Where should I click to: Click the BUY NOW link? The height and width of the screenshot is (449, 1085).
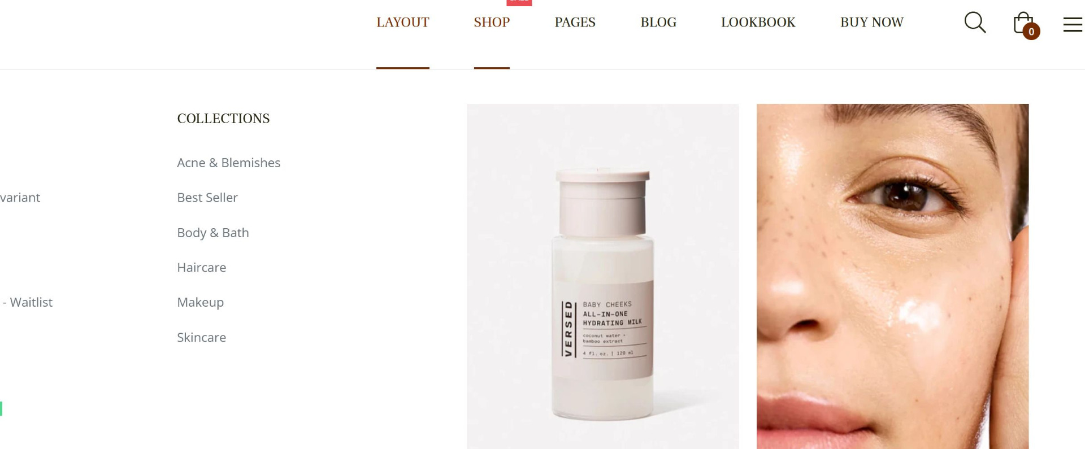tap(871, 22)
